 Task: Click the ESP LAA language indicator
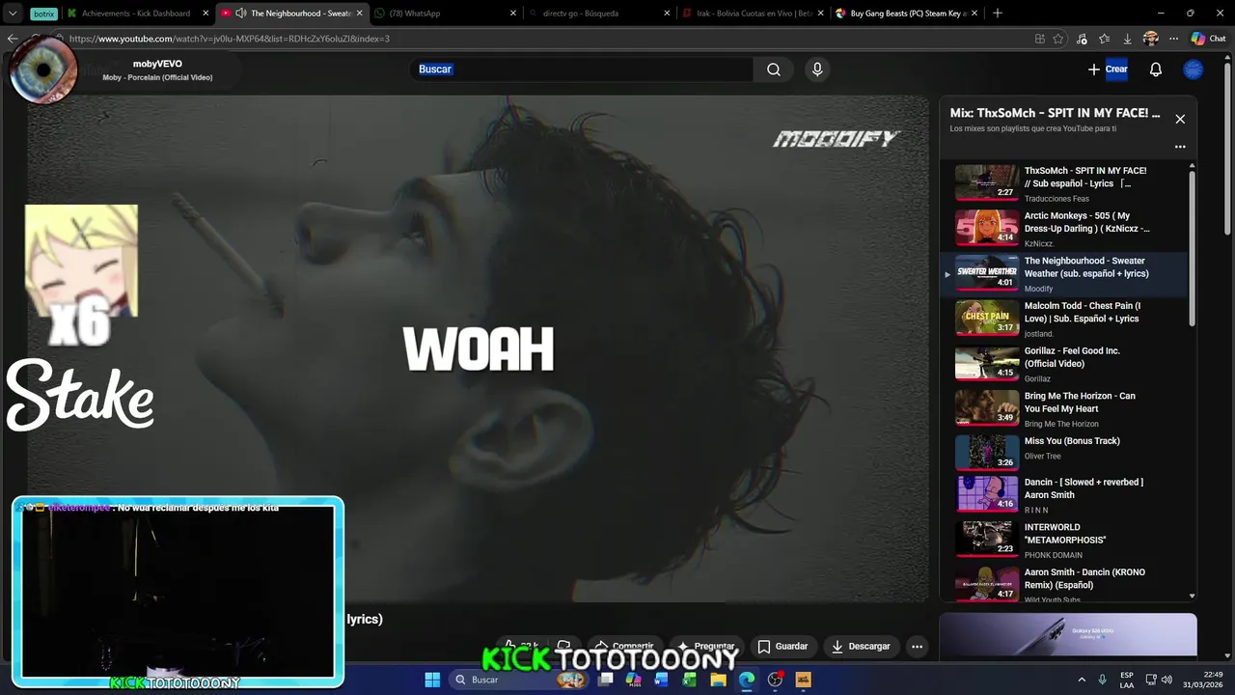[x=1127, y=680]
